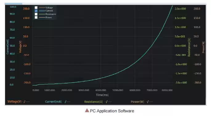The image size is (211, 116).
Task: Enable the Resistance trace checkbox
Action: [x=36, y=14]
